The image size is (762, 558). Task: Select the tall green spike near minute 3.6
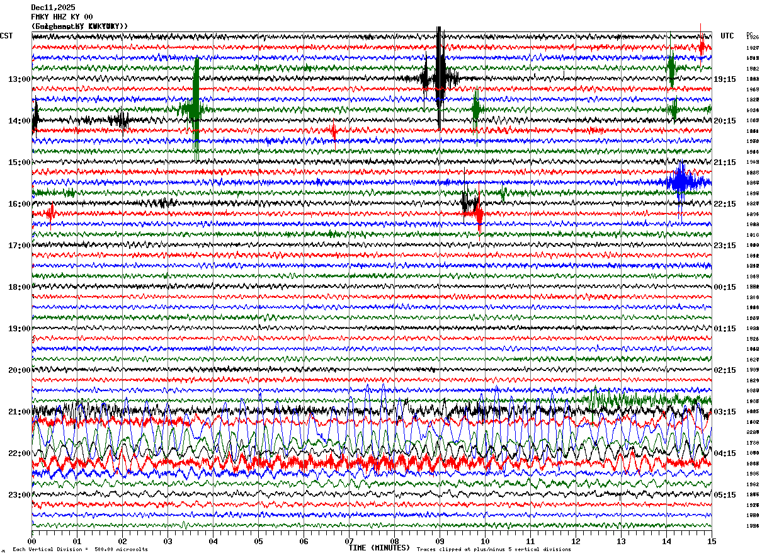196,108
